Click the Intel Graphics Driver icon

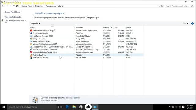click(31, 42)
